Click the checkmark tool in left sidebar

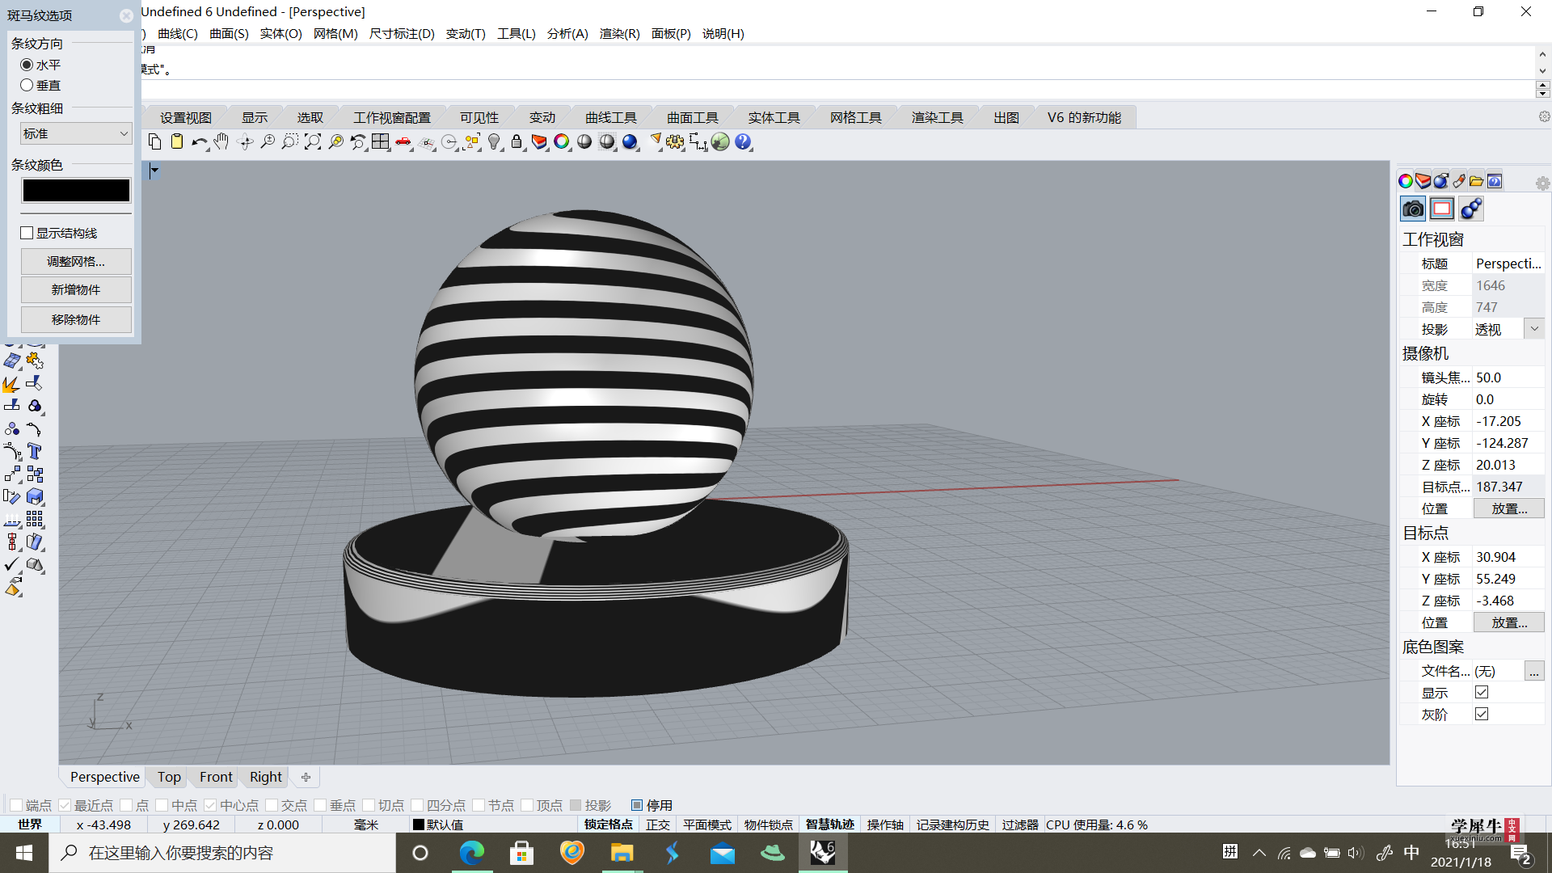pos(12,564)
